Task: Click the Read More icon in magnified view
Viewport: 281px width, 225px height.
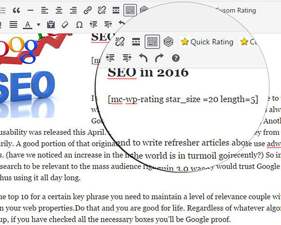Action: [x=136, y=42]
